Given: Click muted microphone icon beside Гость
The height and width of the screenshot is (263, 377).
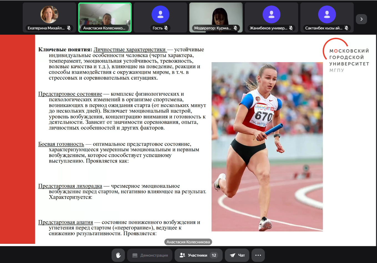Looking at the screenshot, I should (166, 28).
